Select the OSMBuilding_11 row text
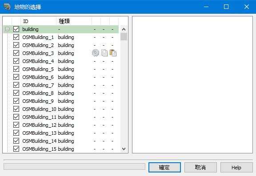 (40, 117)
